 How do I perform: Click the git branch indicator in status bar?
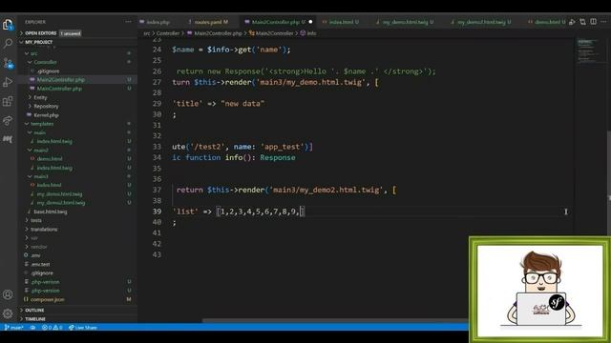click(x=14, y=328)
